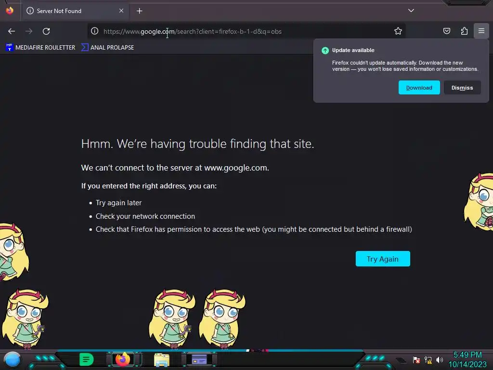The image size is (493, 370).
Task: Open site information icon in address bar
Action: point(95,31)
